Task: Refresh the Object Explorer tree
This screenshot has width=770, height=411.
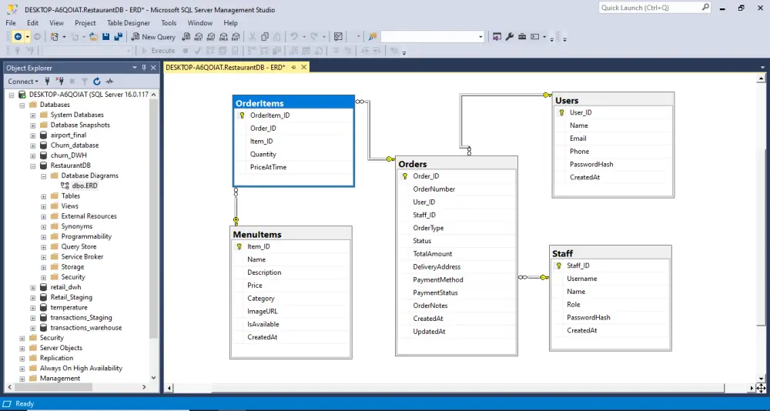Action: [97, 82]
